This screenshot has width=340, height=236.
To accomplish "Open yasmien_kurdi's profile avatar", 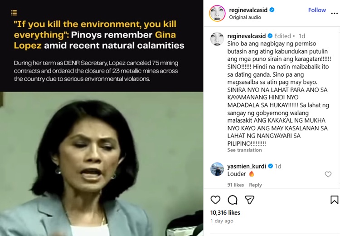I will (217, 169).
